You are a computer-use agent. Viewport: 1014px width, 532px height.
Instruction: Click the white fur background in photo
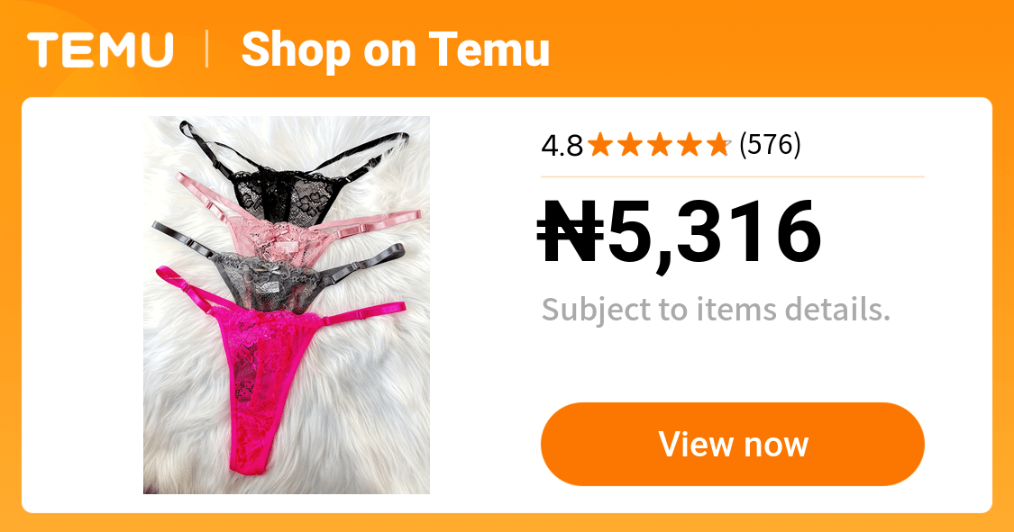pyautogui.click(x=362, y=413)
